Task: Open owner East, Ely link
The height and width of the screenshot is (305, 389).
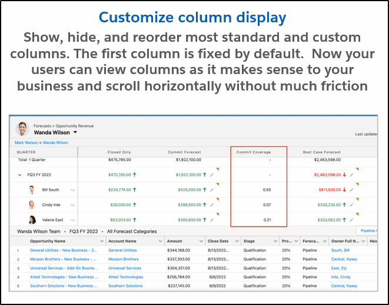Action: coord(339,268)
